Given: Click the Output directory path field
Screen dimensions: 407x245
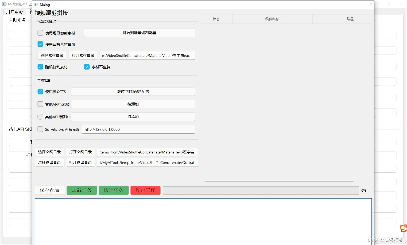Looking at the screenshot, I should tap(147, 163).
